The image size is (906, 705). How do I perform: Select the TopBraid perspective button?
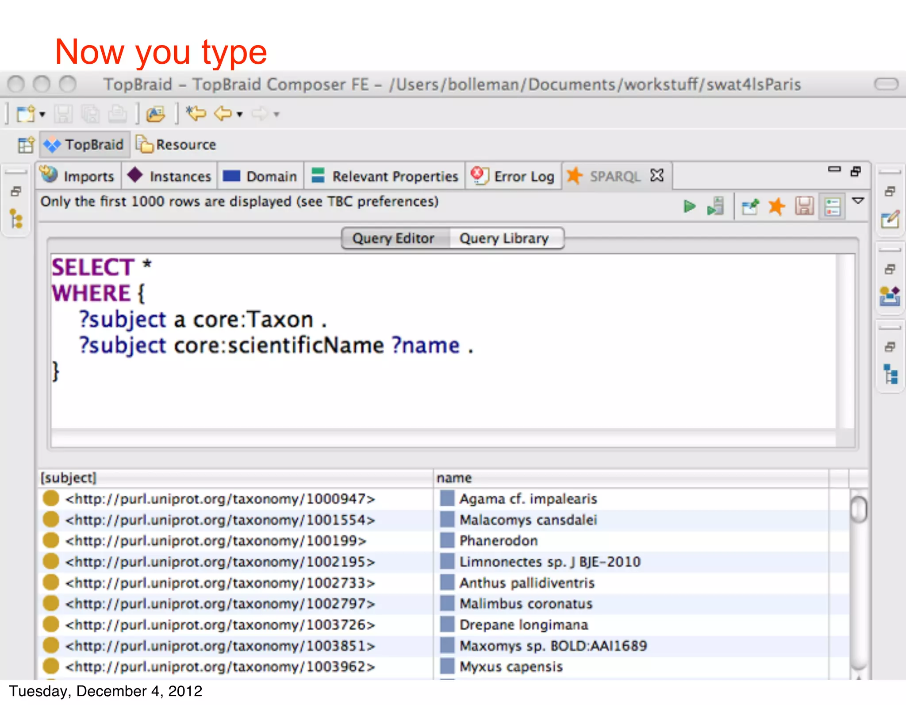[84, 145]
